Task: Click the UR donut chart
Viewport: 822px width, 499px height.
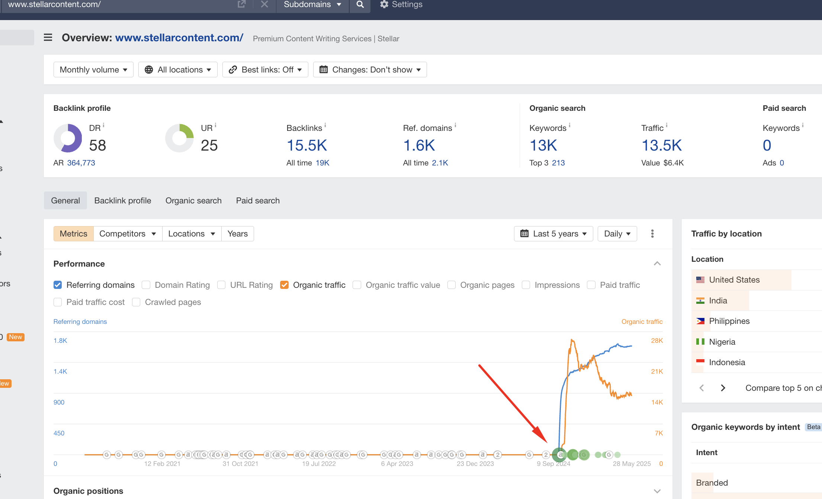Action: (179, 138)
